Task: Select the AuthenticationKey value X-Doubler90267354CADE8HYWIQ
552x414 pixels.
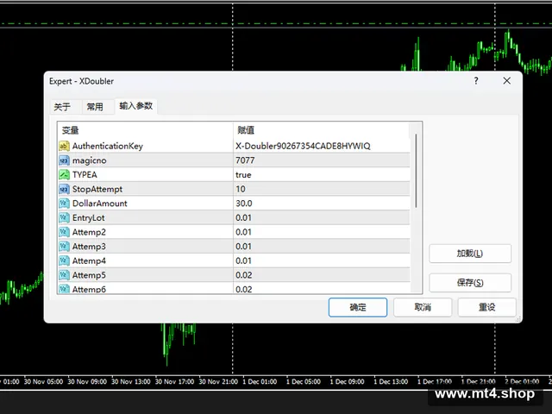Action: point(303,146)
